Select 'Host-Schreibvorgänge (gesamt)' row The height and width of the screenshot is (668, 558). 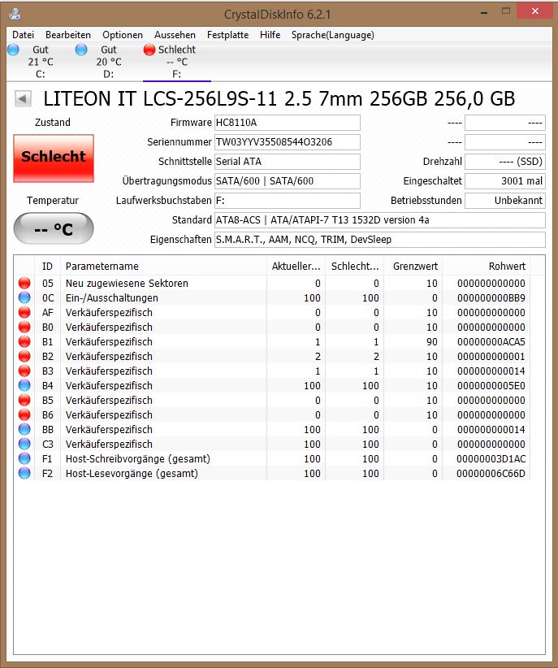tap(273, 459)
